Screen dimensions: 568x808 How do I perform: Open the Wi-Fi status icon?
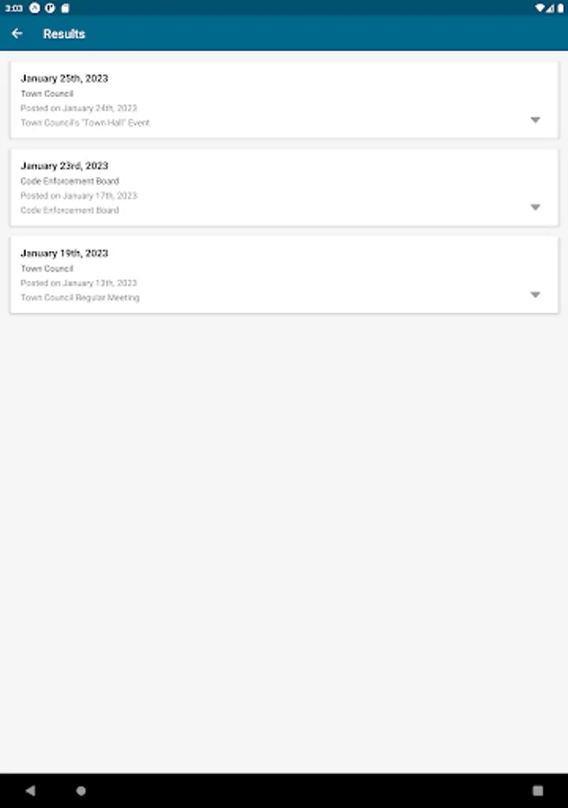click(539, 8)
